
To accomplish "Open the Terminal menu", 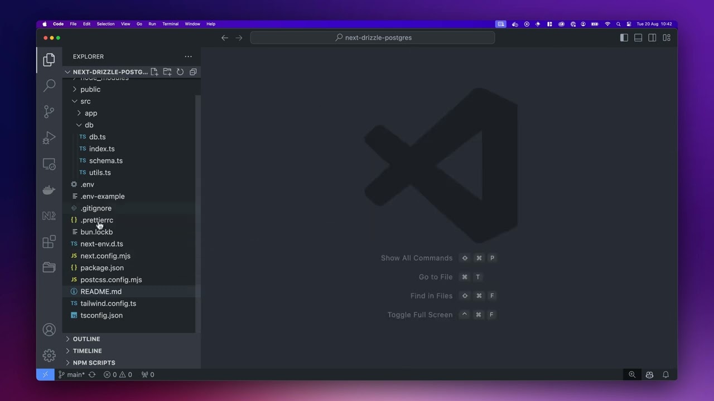I will tap(170, 24).
